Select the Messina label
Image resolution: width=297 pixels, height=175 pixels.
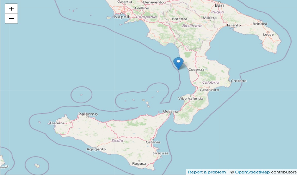[x=170, y=111]
